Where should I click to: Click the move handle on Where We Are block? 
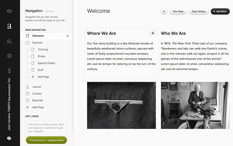coord(153,33)
